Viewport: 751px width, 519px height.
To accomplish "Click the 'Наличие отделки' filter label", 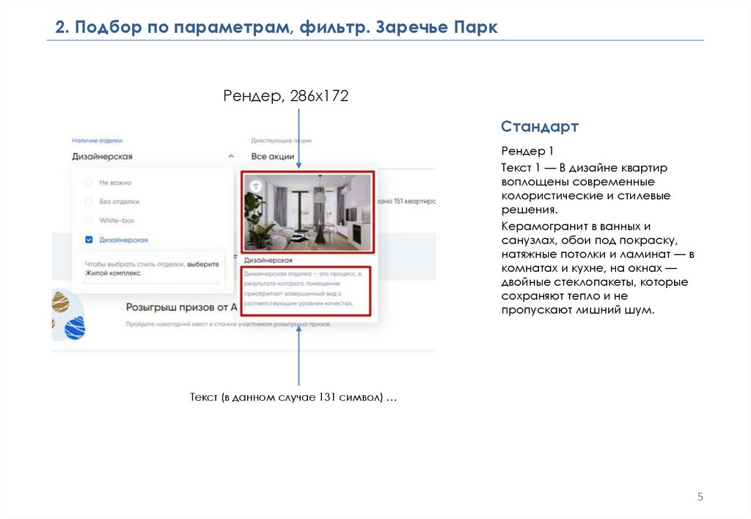I will tap(97, 139).
